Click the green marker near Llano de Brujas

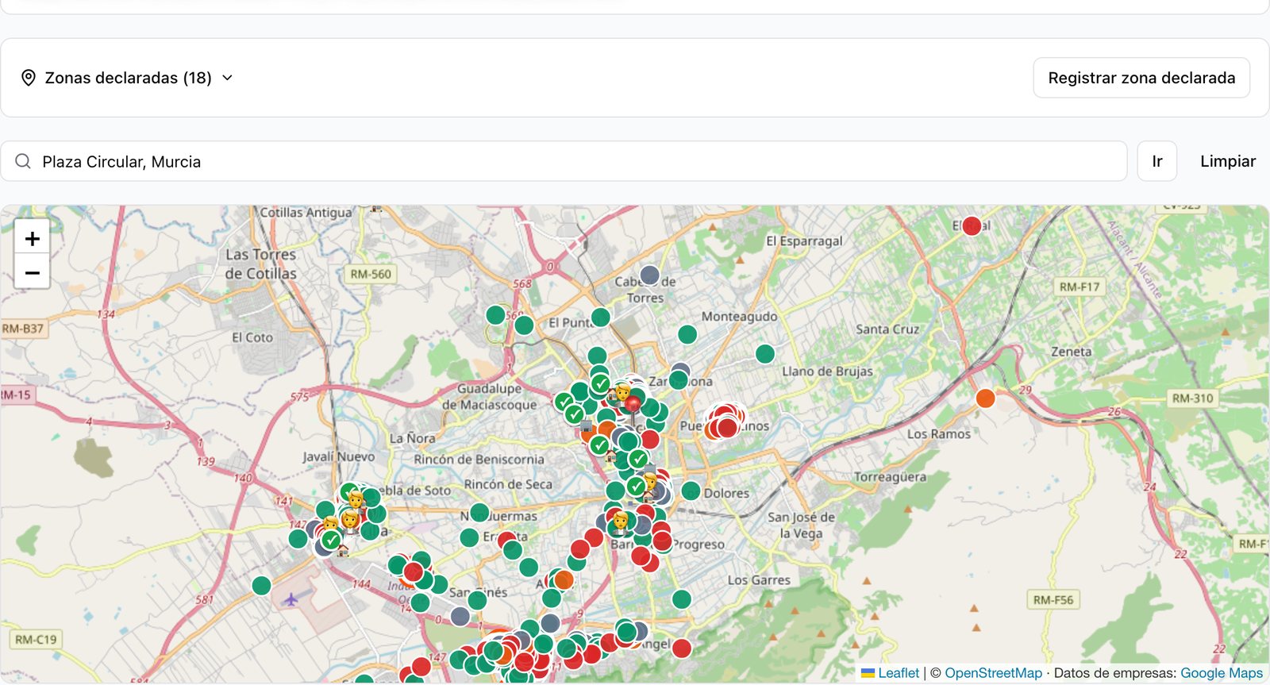pos(765,353)
